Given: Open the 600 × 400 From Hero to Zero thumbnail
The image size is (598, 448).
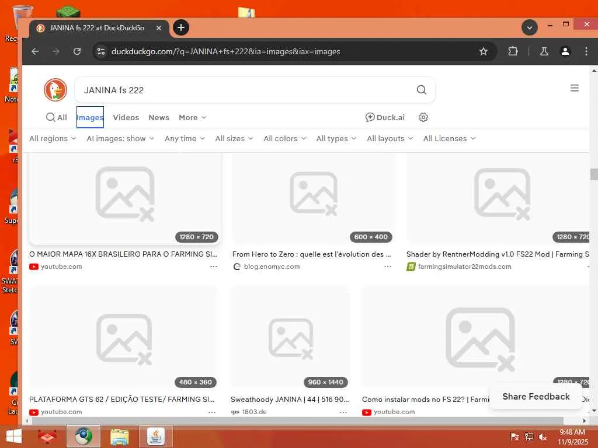Looking at the screenshot, I should click(x=313, y=198).
